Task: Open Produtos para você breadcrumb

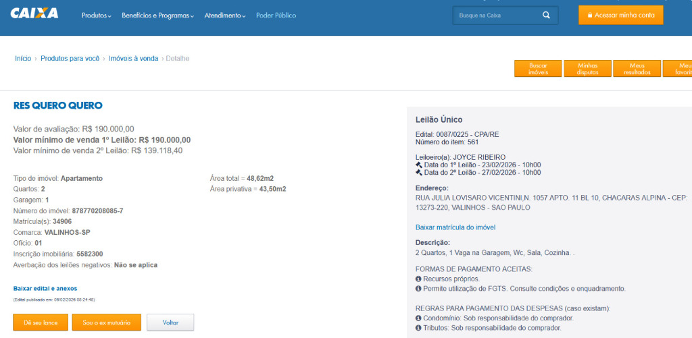Action: [x=70, y=58]
